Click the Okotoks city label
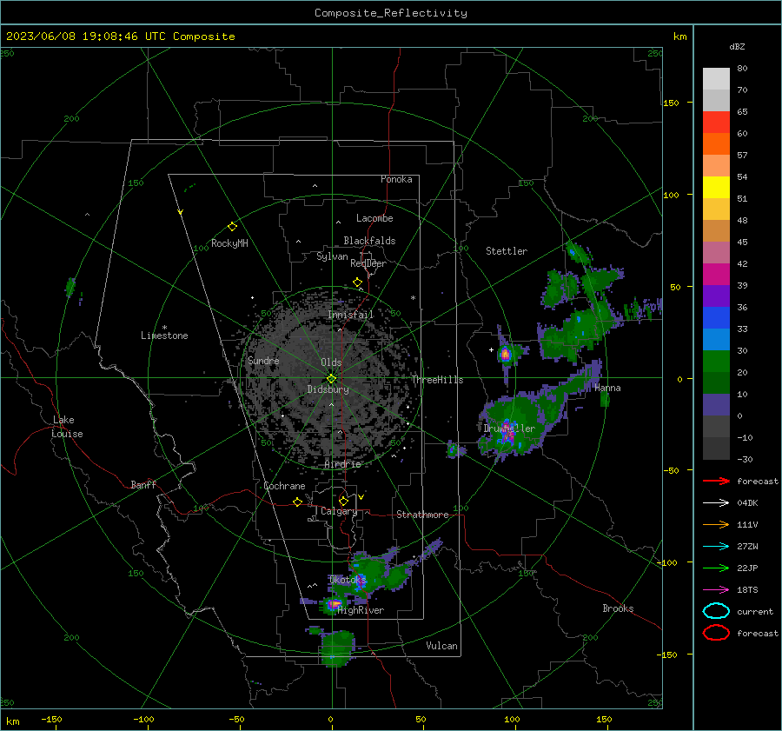The width and height of the screenshot is (782, 731). pos(348,580)
